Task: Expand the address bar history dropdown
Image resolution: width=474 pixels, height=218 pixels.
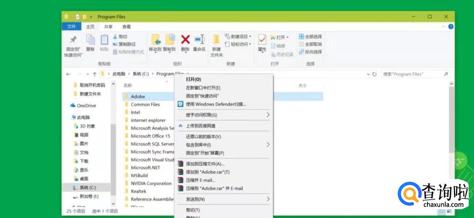Action: click(x=368, y=74)
